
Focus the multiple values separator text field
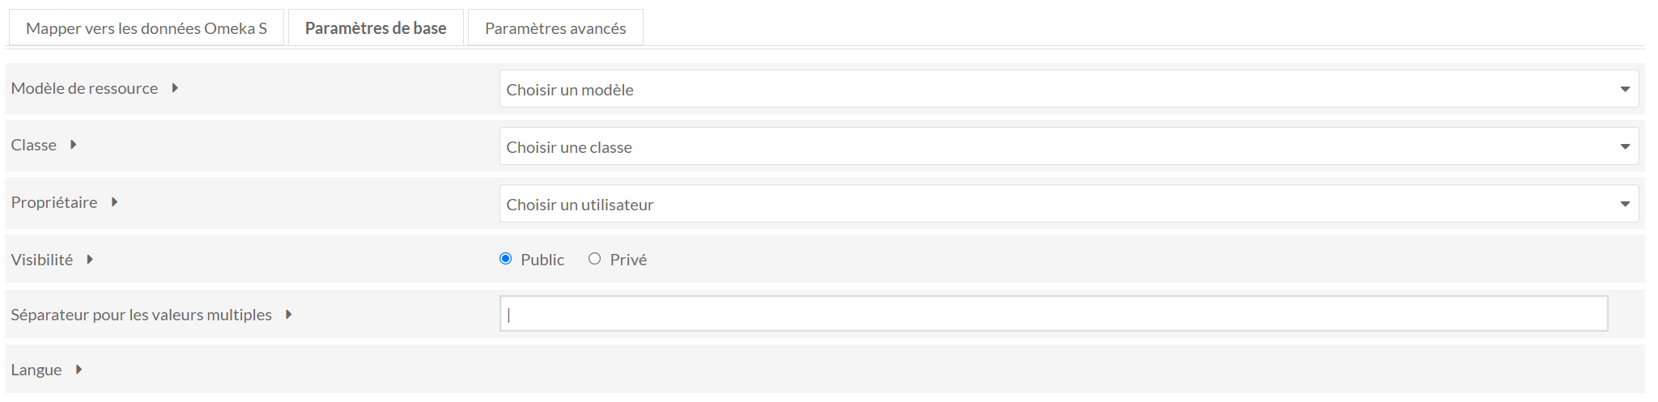click(x=1053, y=314)
